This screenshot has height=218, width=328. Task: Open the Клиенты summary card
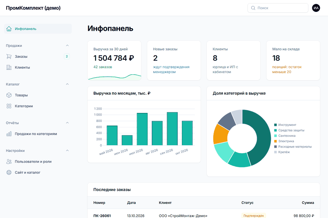pyautogui.click(x=233, y=61)
